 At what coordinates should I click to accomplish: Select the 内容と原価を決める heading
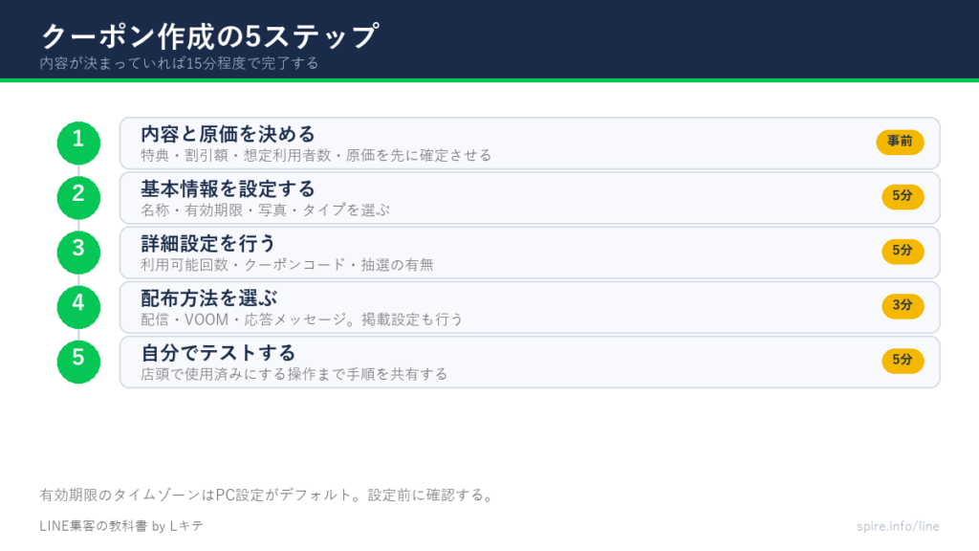[228, 134]
